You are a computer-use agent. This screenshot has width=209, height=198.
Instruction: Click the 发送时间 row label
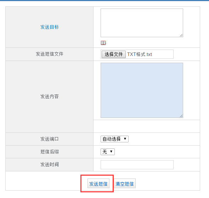point(50,165)
